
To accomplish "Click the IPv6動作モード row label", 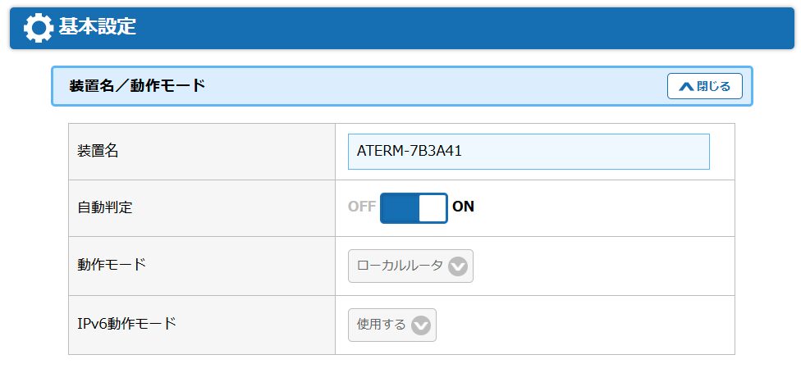I will (x=126, y=324).
